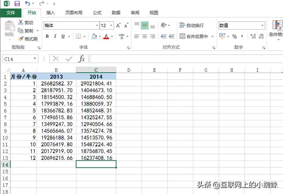Viewport: 283px width, 194px height.
Task: Click the formula bar Cancel X button
Action: click(56, 59)
